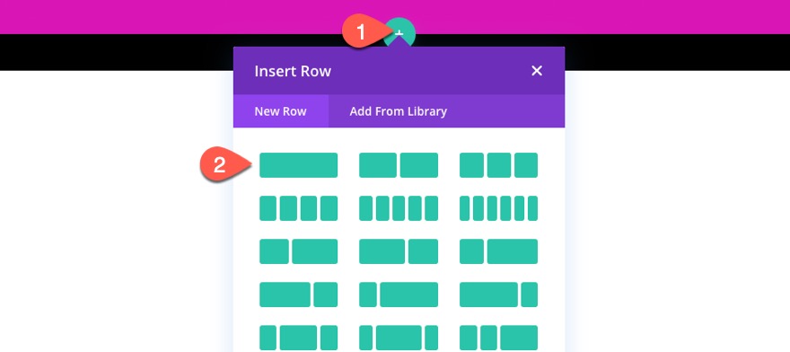Pick the three equal columns layout
Viewport: 790px width, 352px height.
[x=498, y=165]
